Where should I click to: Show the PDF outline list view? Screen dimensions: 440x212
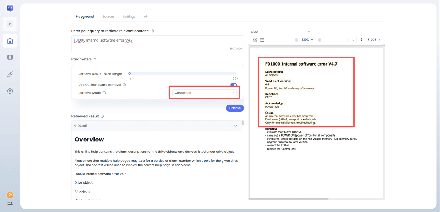pyautogui.click(x=262, y=40)
